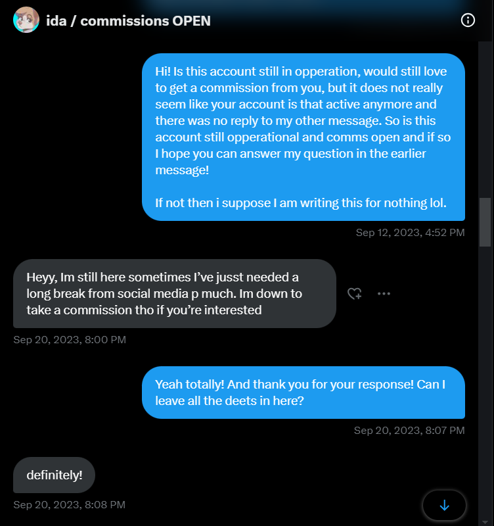Select the 'Yeah totally!' sent message
Image resolution: width=494 pixels, height=526 pixels.
pos(303,393)
